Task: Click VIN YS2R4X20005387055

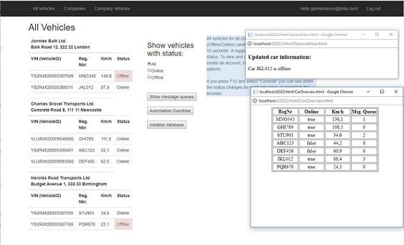Action: [52, 213]
